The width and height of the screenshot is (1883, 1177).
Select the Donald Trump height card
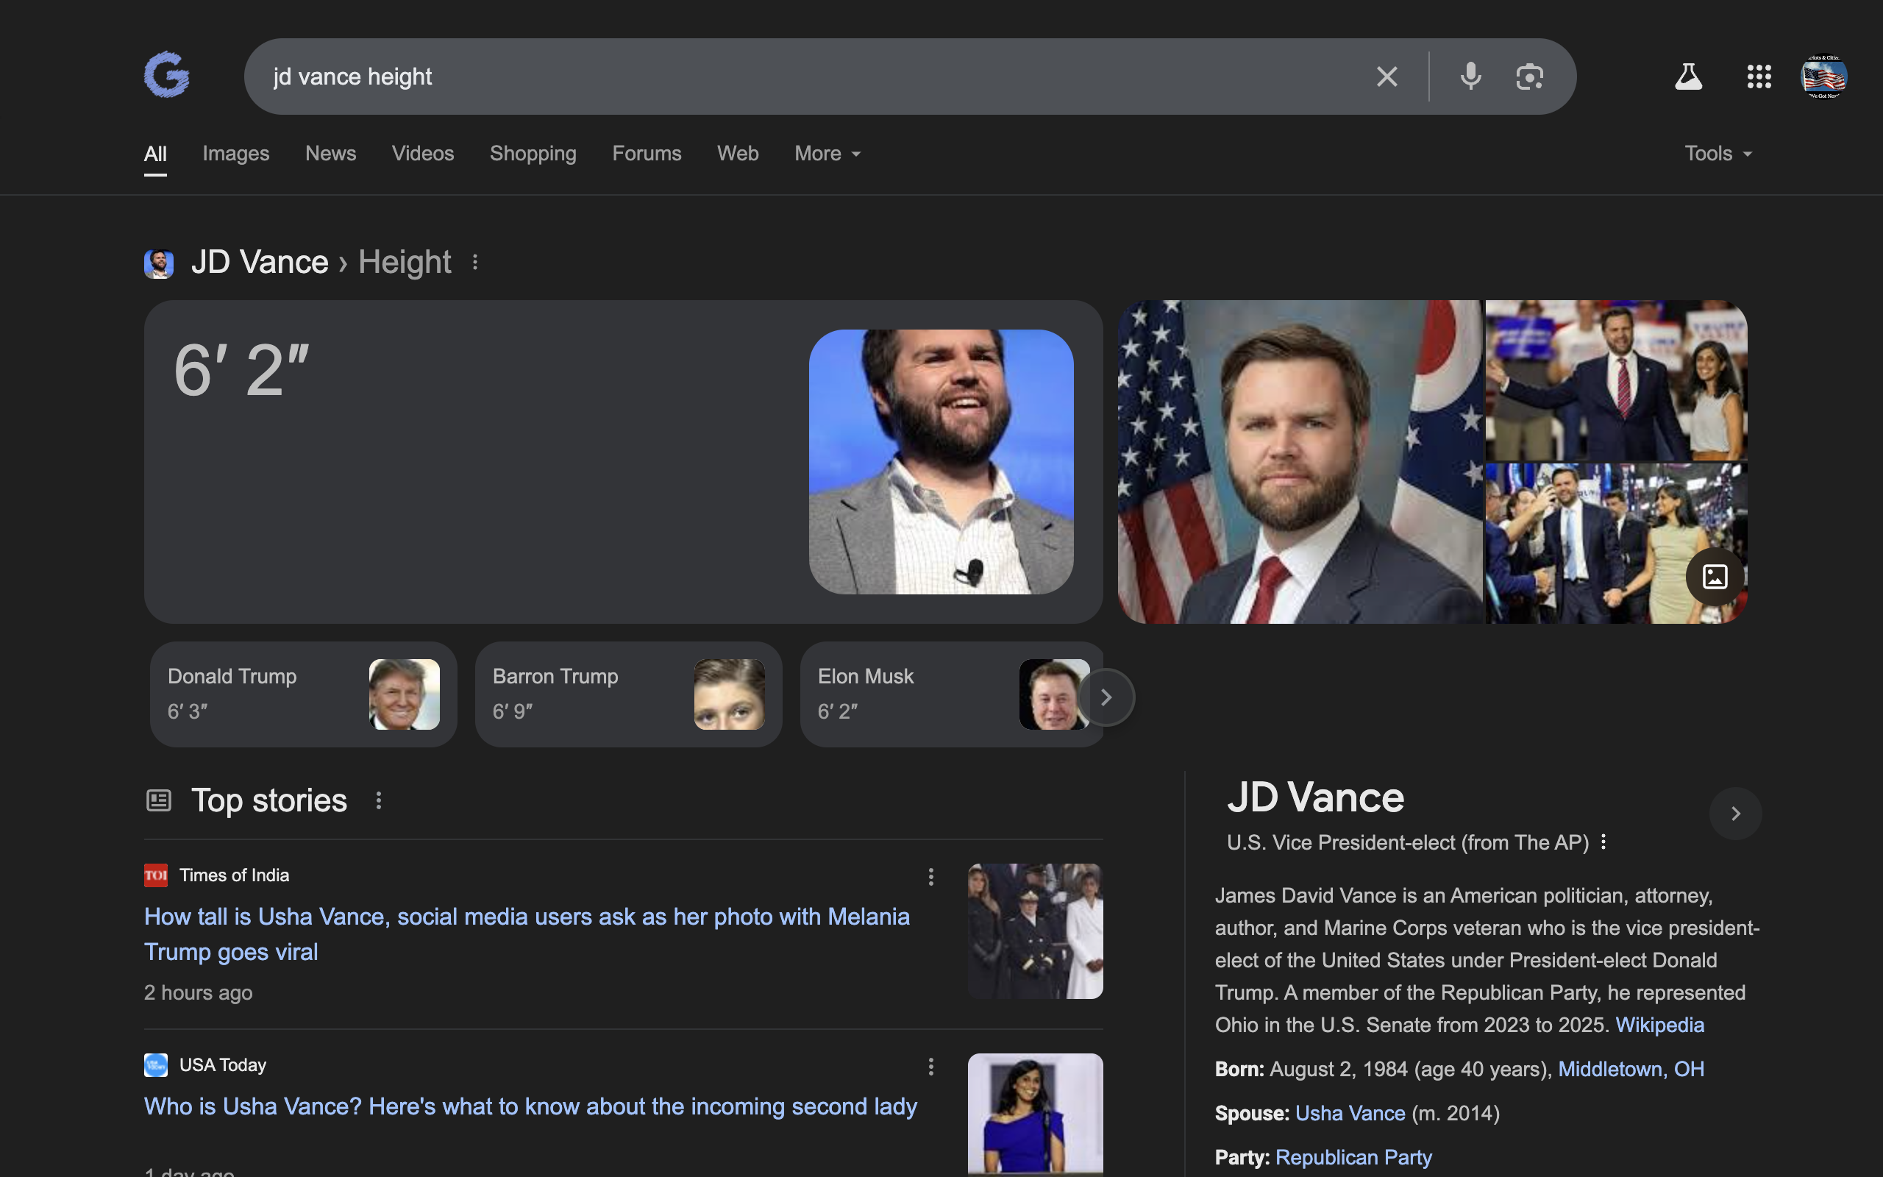tap(303, 694)
